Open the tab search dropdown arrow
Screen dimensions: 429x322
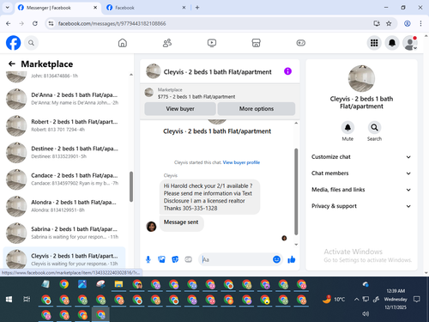click(8, 8)
